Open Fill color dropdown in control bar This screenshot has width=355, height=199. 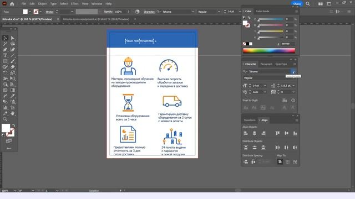coord(30,12)
